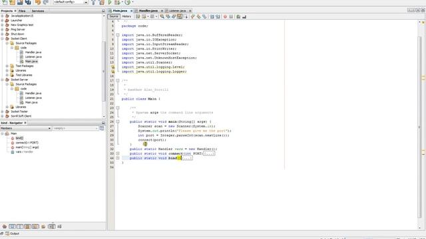The height and width of the screenshot is (239, 426).
Task: Collapse the imports code fold at line 7
Action: point(118,35)
